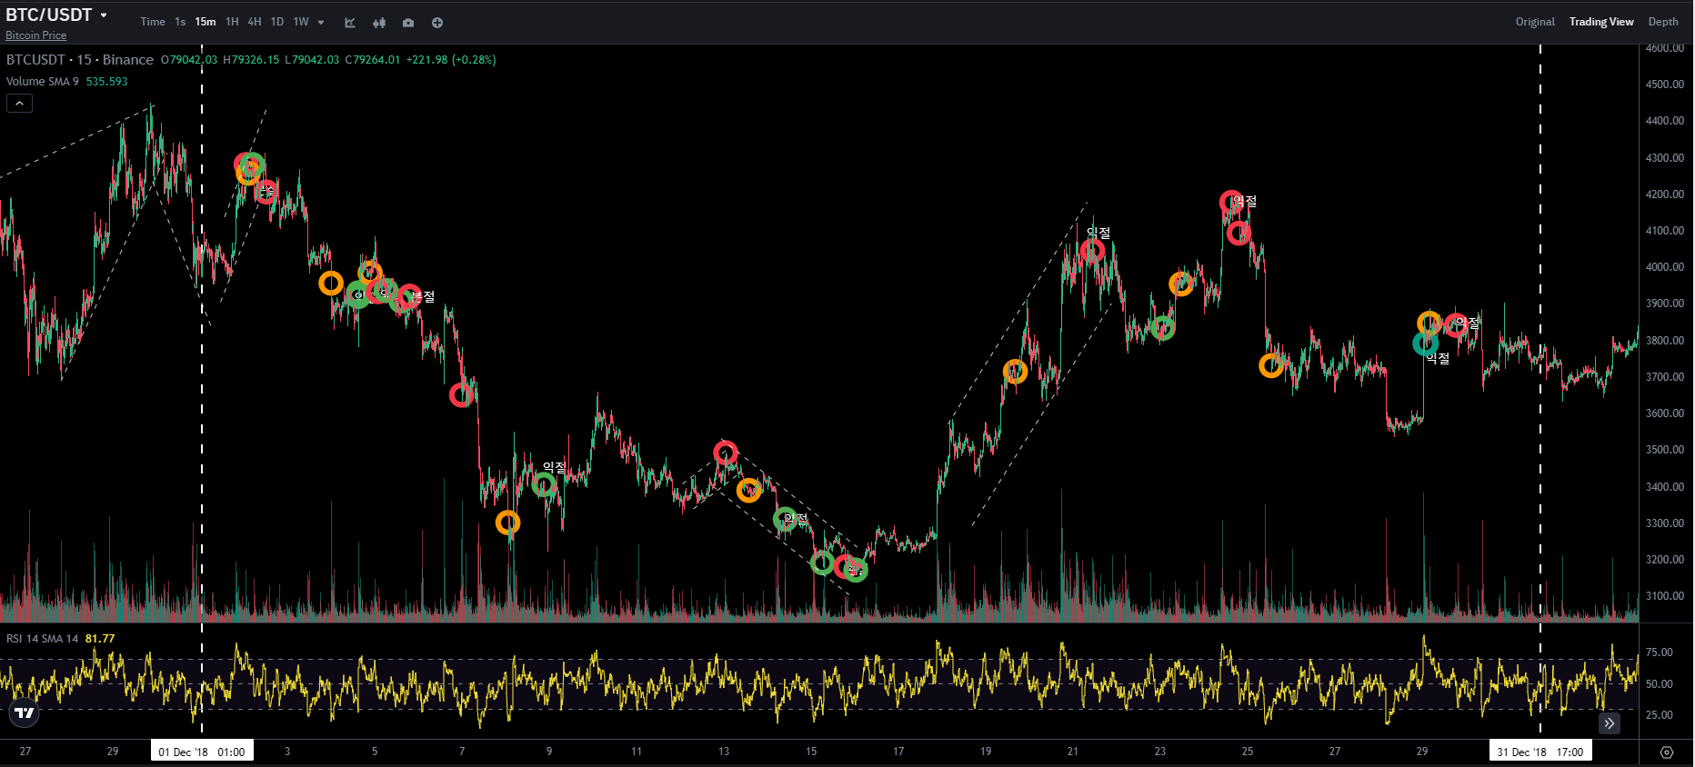Viewport: 1695px width, 767px height.
Task: Open the candlestick chart style icon
Action: point(379,23)
